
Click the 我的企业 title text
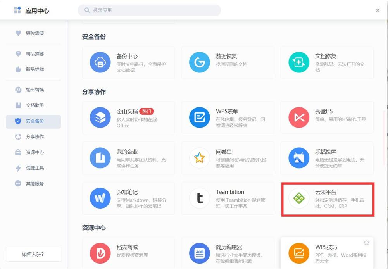pos(127,152)
